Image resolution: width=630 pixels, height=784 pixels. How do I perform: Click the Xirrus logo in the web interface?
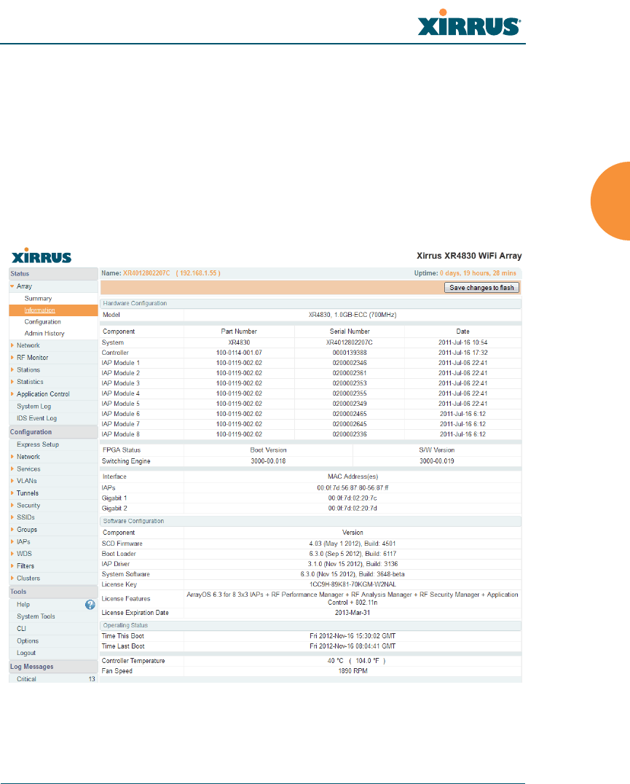(x=42, y=256)
